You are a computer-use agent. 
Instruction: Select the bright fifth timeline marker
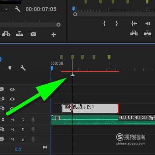coord(109,57)
